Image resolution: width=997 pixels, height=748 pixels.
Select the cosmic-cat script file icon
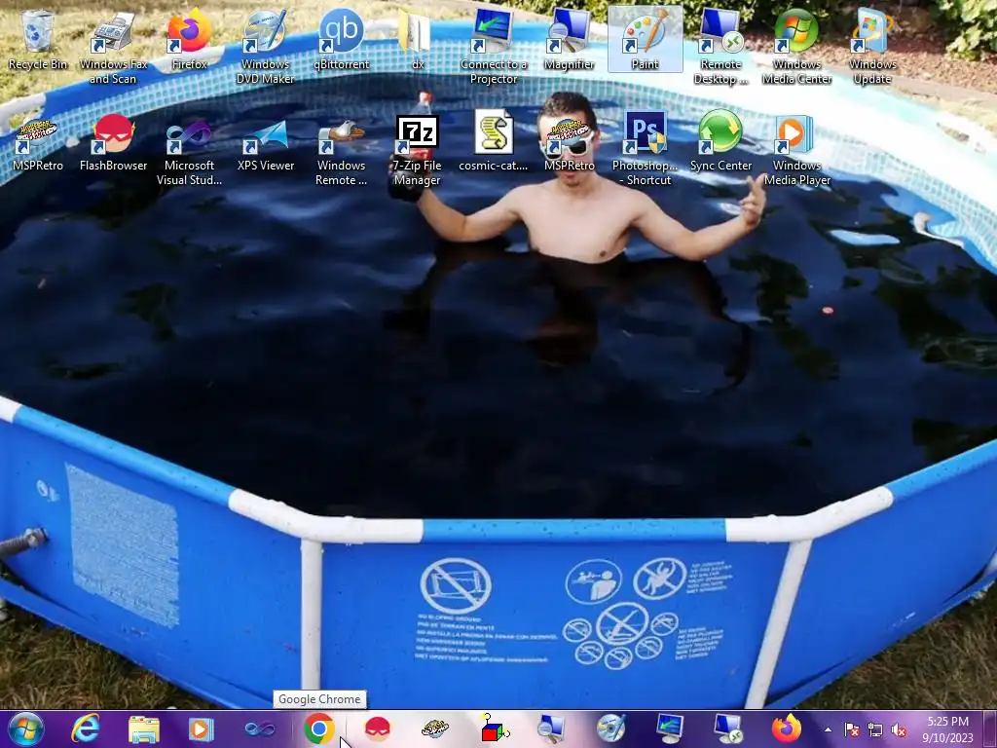pyautogui.click(x=494, y=141)
